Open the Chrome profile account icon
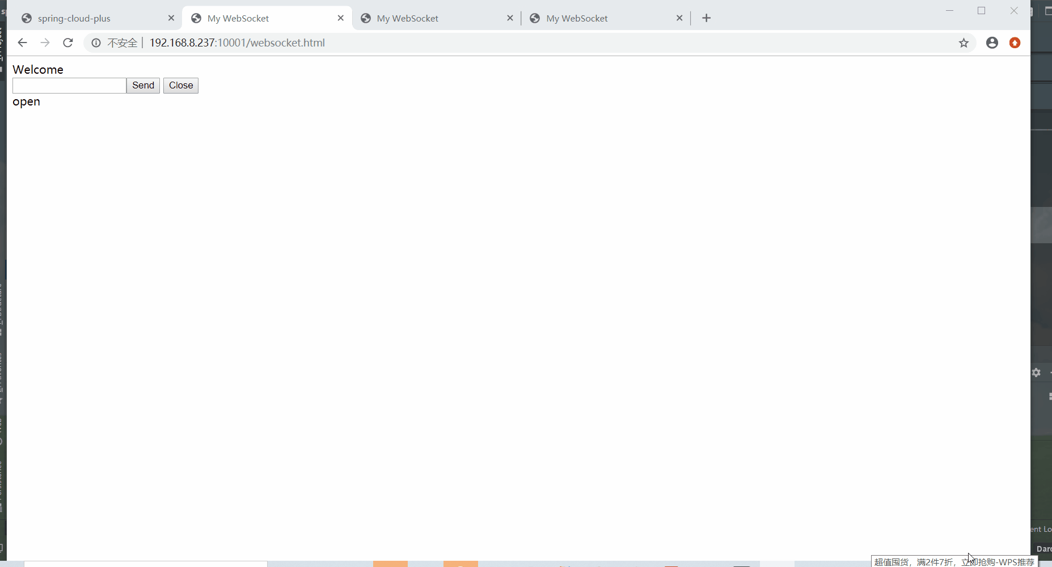Viewport: 1052px width, 567px height. click(992, 43)
